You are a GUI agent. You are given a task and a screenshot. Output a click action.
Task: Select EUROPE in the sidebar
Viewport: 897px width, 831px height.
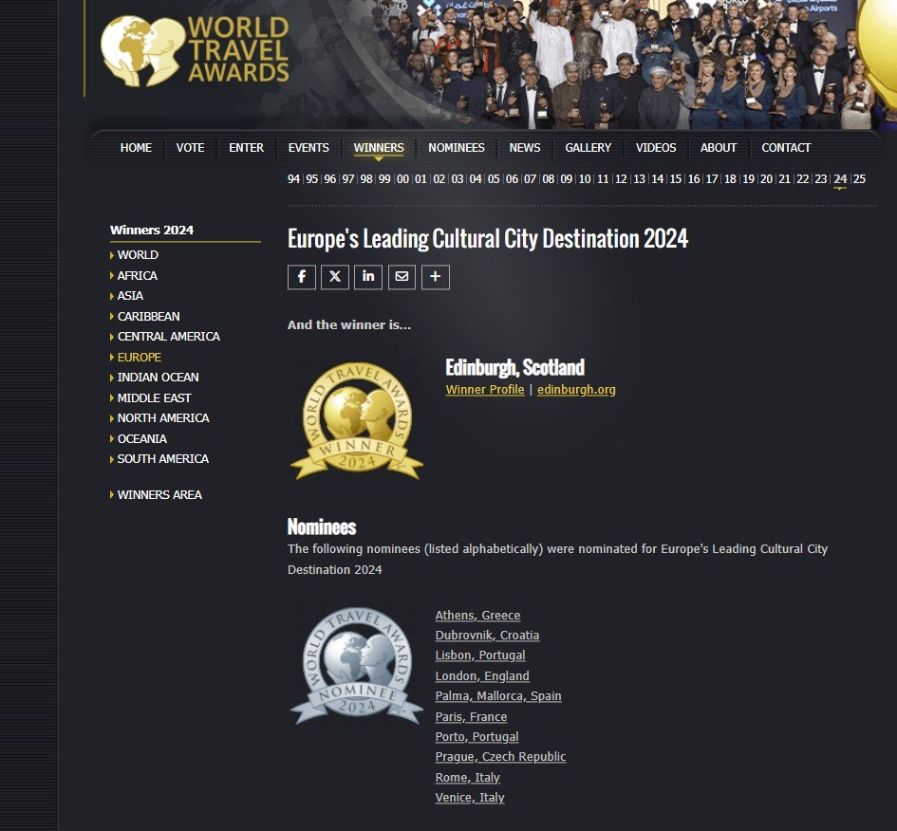[140, 358]
